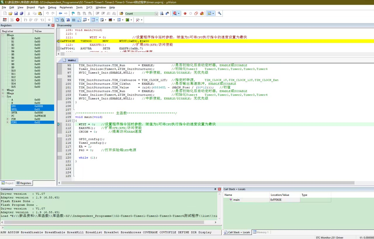Image resolution: width=374 pixels, height=239 pixels.
Task: Close the Registers panel
Action: click(x=53, y=25)
